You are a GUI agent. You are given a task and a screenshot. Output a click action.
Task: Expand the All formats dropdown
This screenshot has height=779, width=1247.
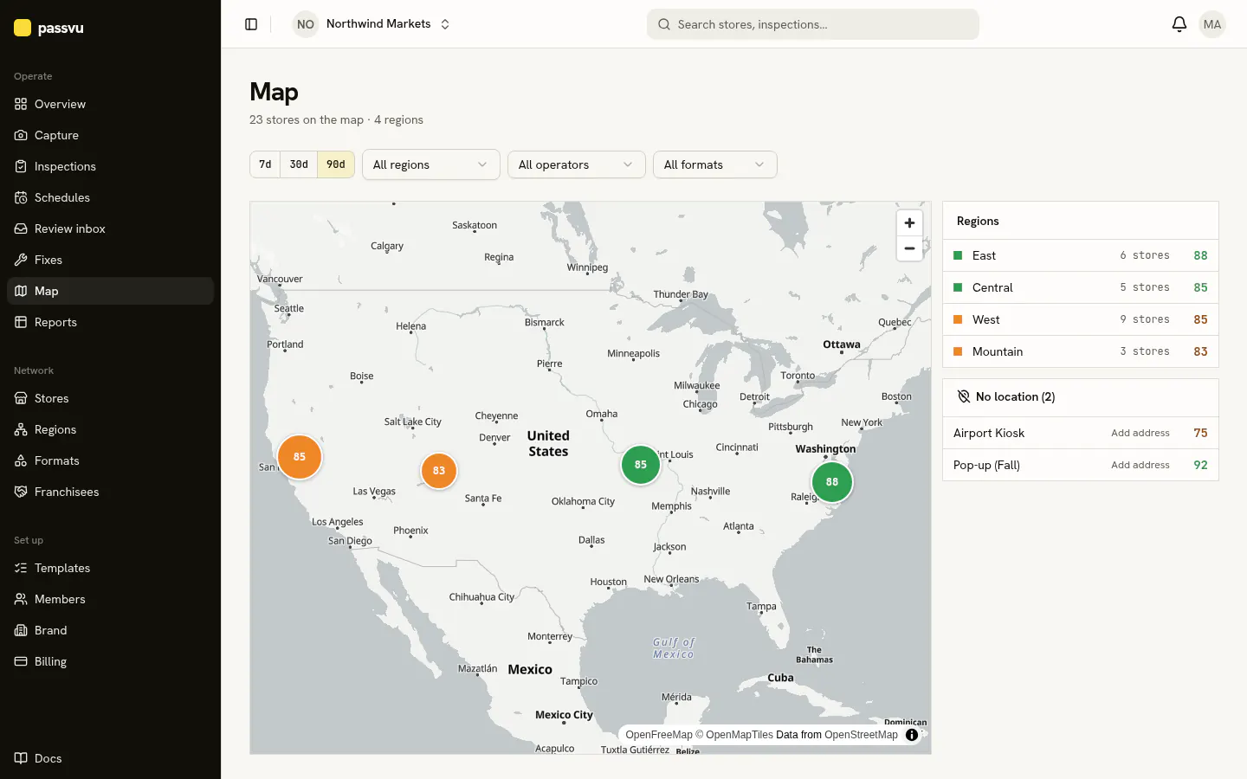pyautogui.click(x=715, y=164)
